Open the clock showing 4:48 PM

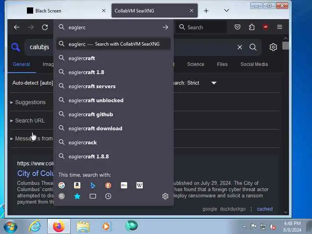coord(292,227)
